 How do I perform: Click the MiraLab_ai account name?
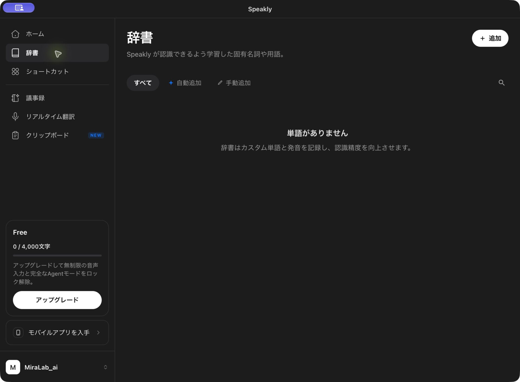[41, 367]
